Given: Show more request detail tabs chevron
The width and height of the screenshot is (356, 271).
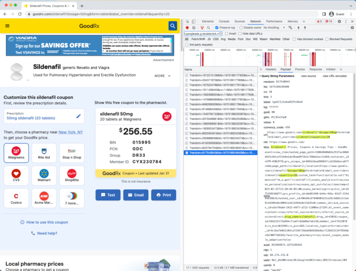Looking at the screenshot, I should point(341,69).
